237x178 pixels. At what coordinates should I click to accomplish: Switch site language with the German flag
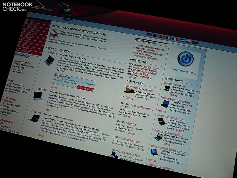[x=149, y=34]
